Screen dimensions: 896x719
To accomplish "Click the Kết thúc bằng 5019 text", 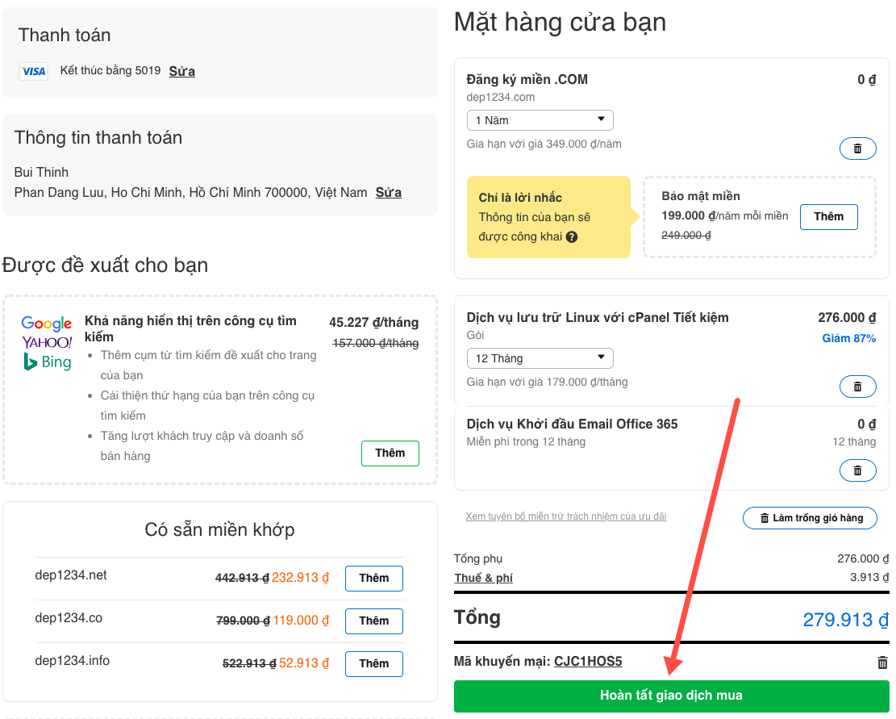I will pos(110,70).
